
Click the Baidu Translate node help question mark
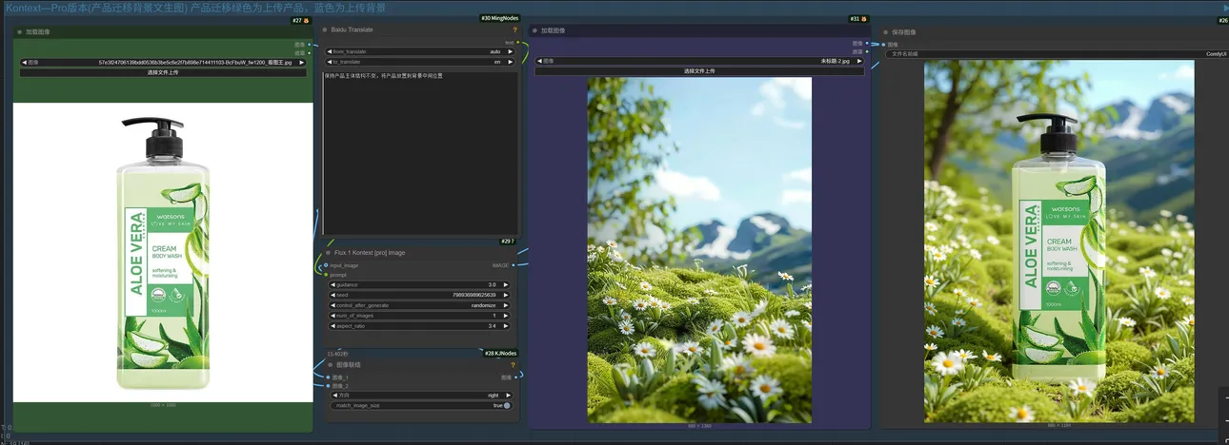coord(514,29)
